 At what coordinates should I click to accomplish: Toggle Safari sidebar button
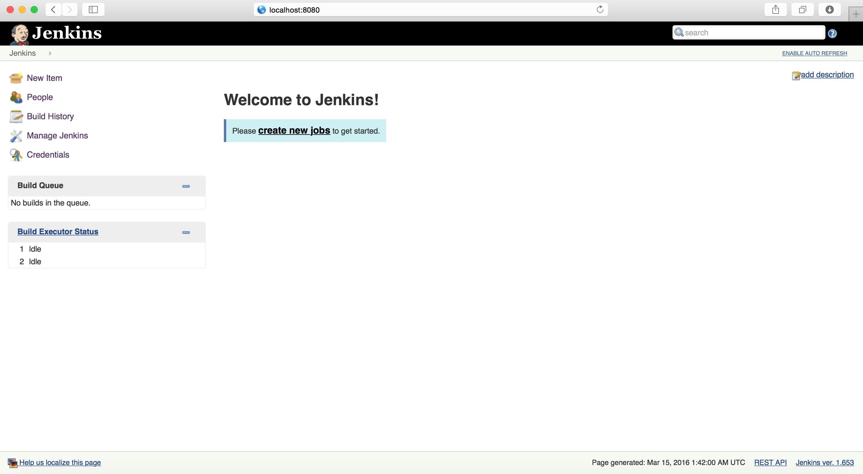pos(93,10)
